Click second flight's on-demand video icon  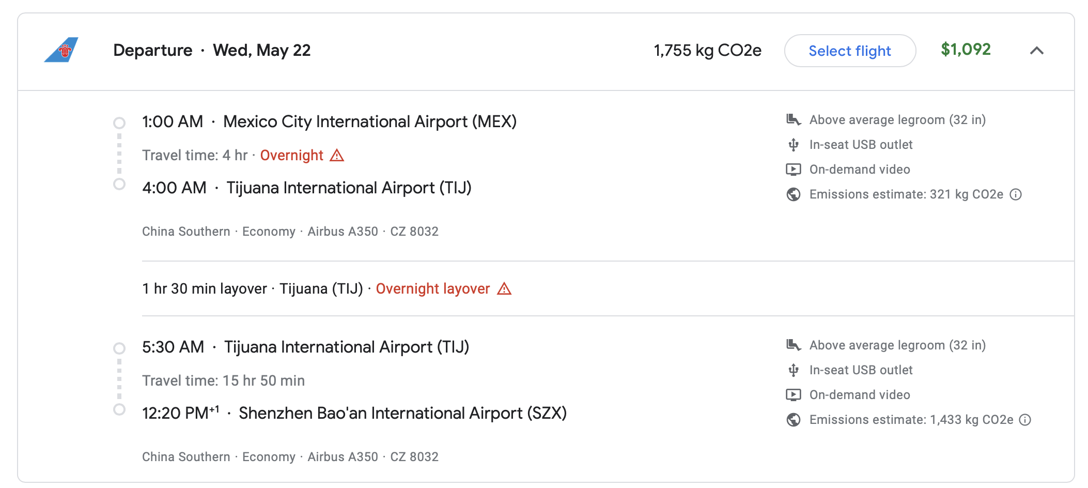794,395
